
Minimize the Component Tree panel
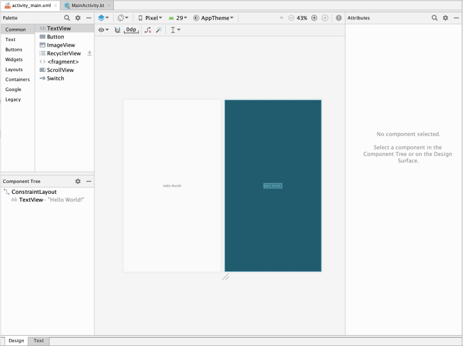coord(89,181)
